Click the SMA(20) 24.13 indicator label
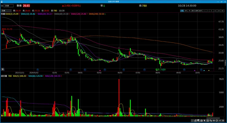The width and height of the screenshot is (227, 123). [x=45, y=14]
